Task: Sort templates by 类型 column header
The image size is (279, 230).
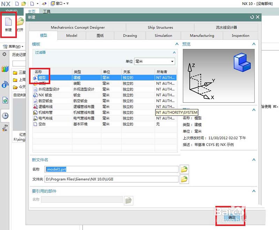Action: coord(86,72)
